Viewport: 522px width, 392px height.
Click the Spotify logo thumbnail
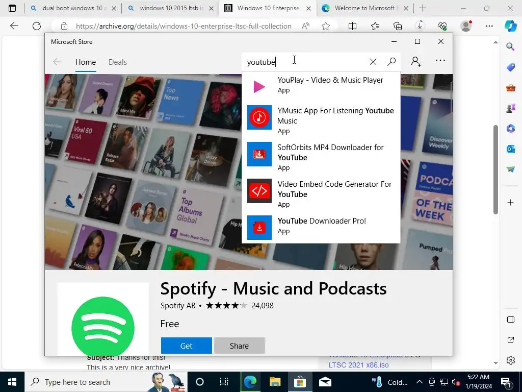pos(103,319)
